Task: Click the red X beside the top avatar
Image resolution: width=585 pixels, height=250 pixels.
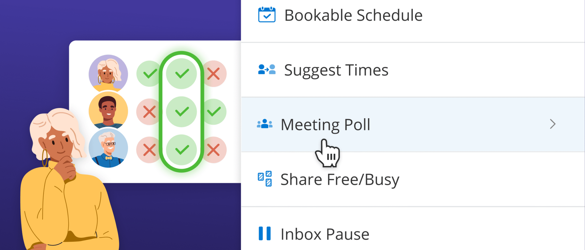Action: click(215, 74)
